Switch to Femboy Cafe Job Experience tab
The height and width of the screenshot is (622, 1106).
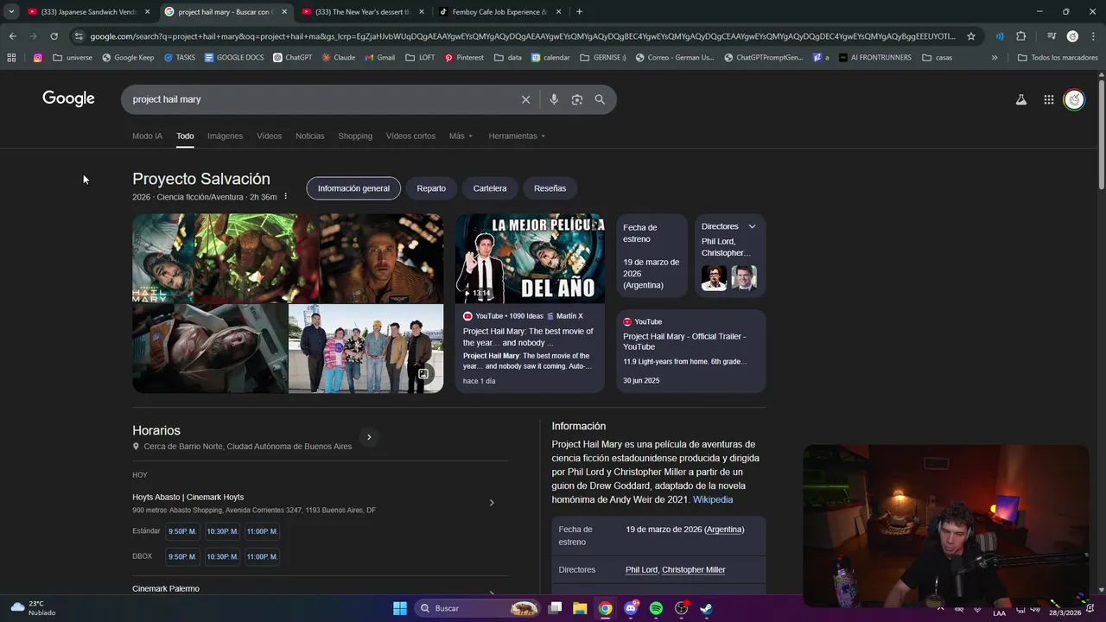point(501,12)
